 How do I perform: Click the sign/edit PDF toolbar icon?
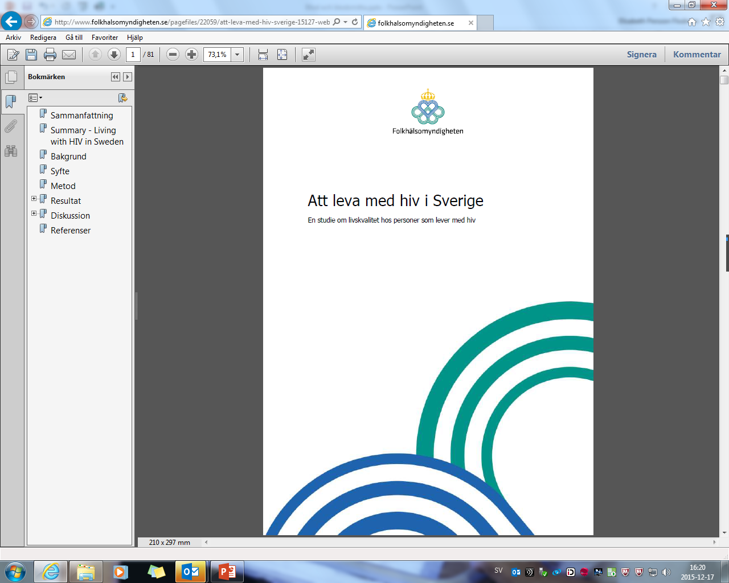(x=13, y=55)
